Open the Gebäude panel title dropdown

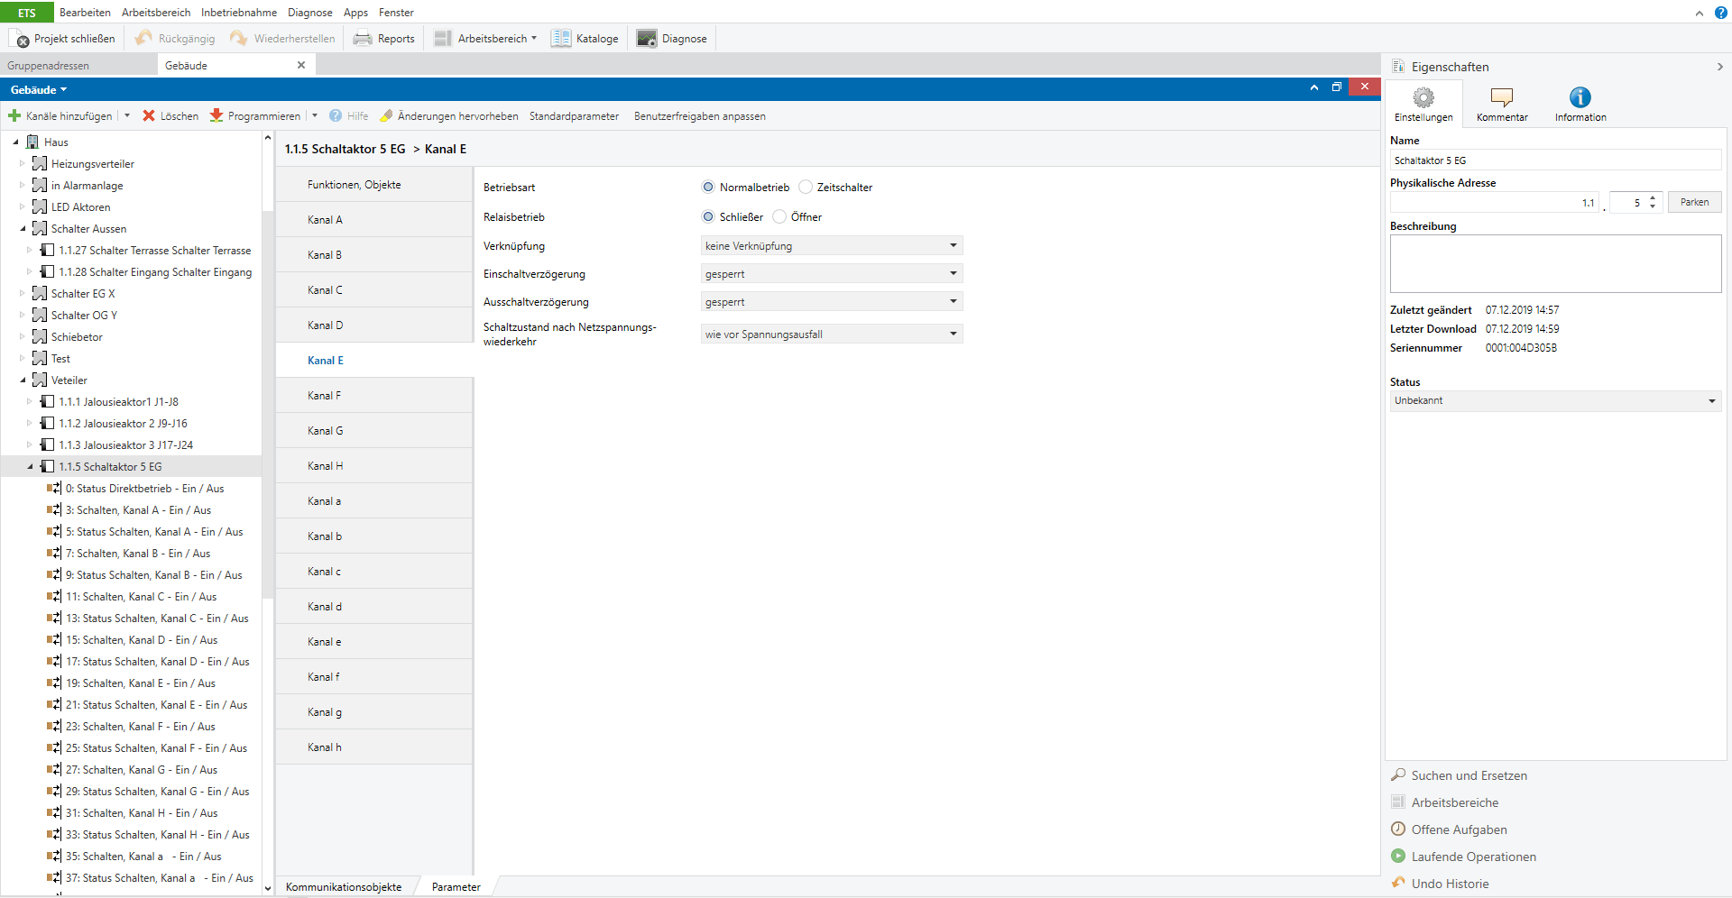[x=39, y=90]
